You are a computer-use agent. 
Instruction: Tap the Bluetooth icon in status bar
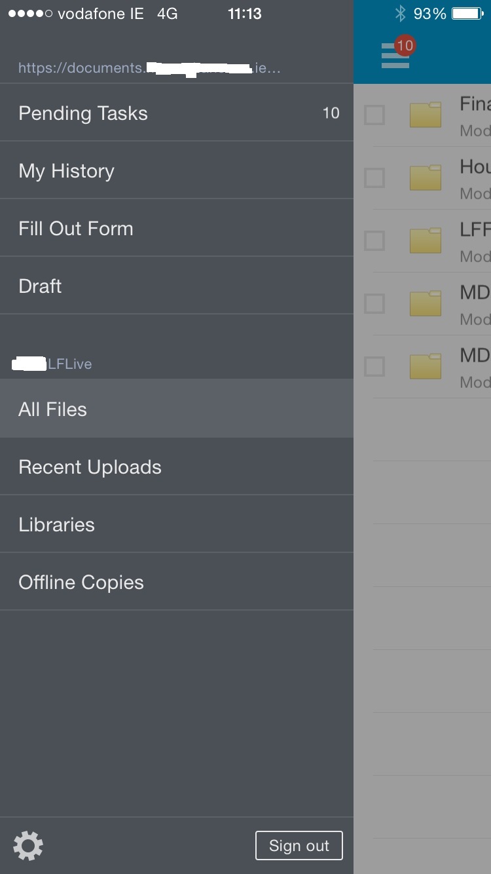pos(401,14)
